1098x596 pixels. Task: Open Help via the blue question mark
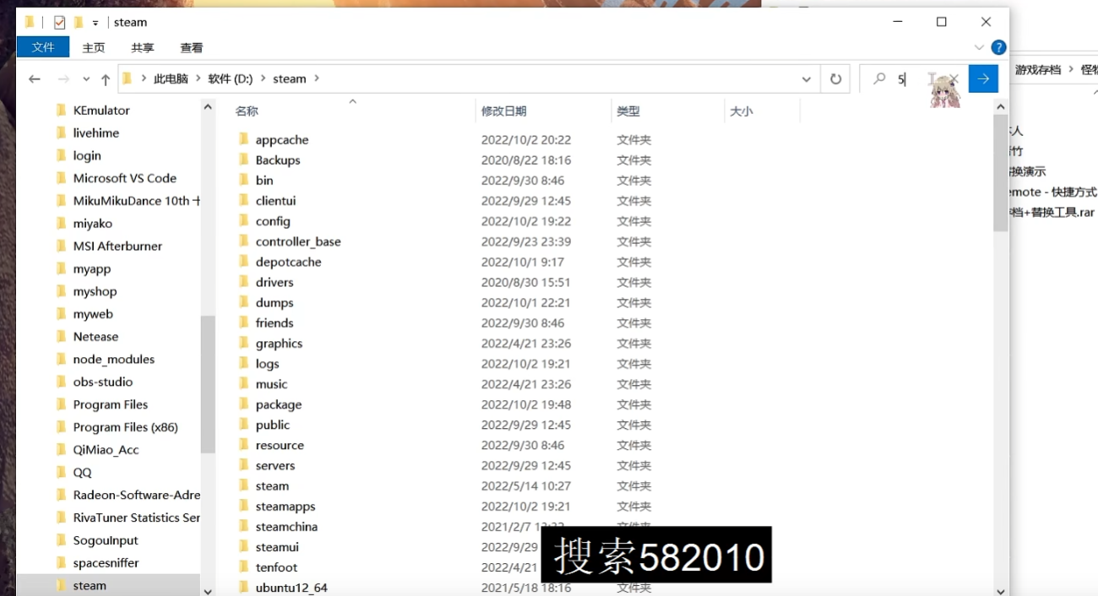coord(998,47)
